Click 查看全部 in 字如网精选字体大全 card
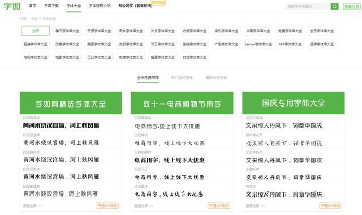 32,206
